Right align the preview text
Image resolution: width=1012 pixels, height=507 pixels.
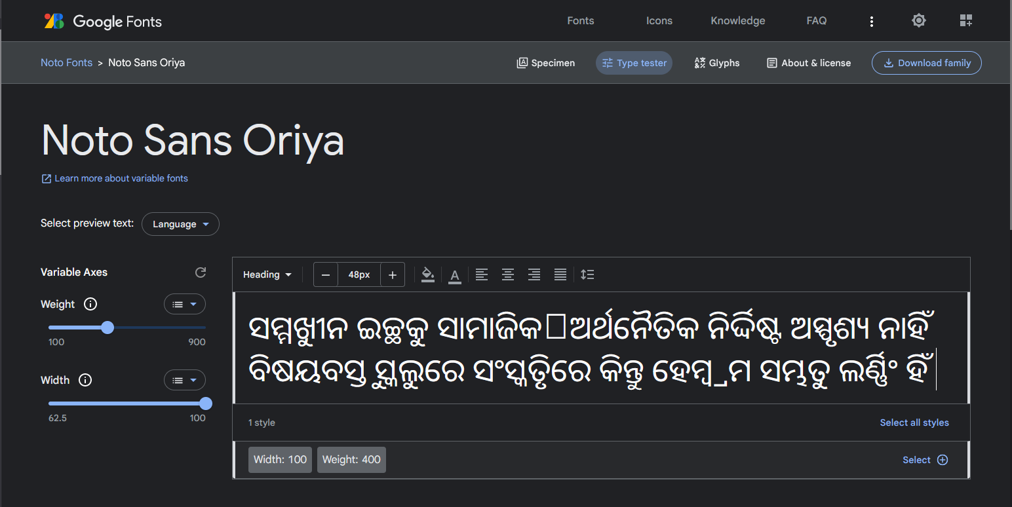click(534, 275)
